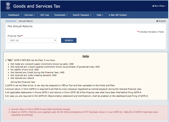Click the Financial Year field label
Viewport: 169px width, 122px height.
click(15, 36)
